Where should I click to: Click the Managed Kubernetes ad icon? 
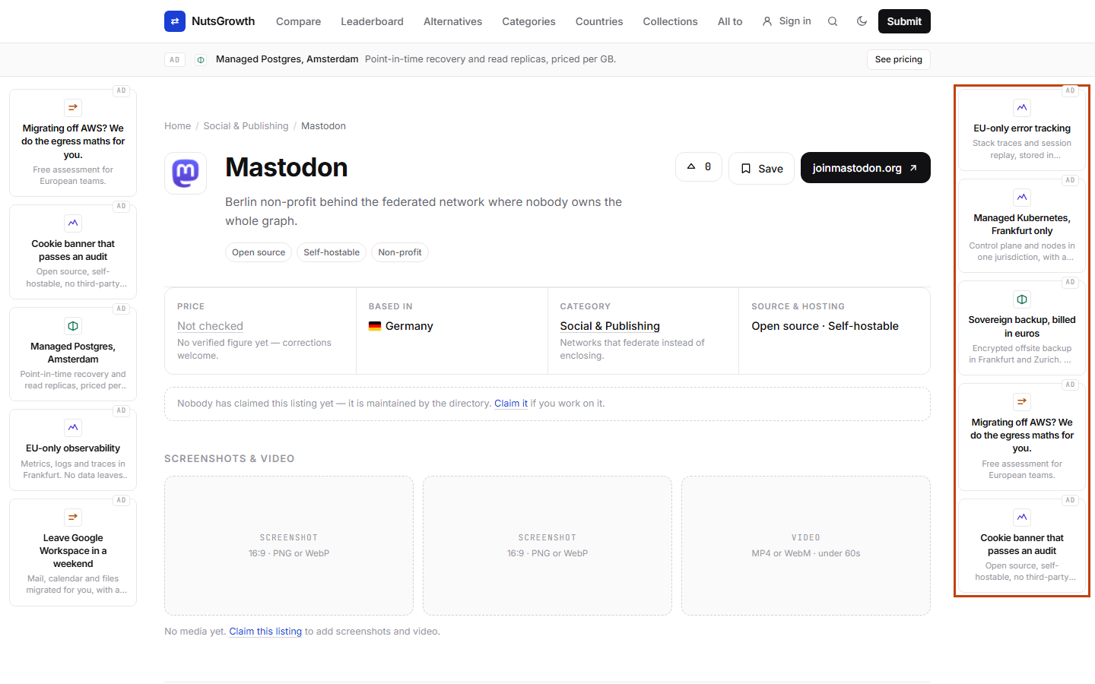1022,198
